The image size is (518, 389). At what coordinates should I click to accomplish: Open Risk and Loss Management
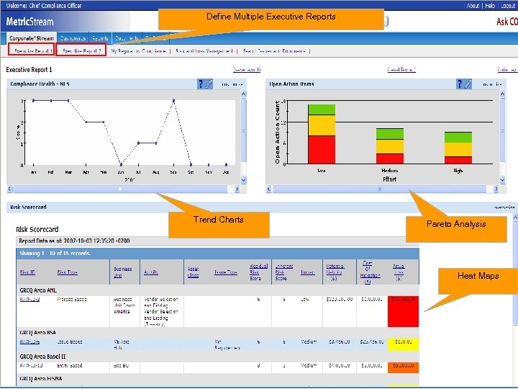(204, 51)
